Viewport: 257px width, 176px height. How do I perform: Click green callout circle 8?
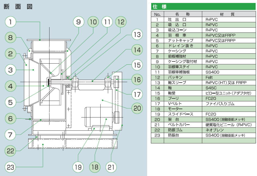(11, 37)
